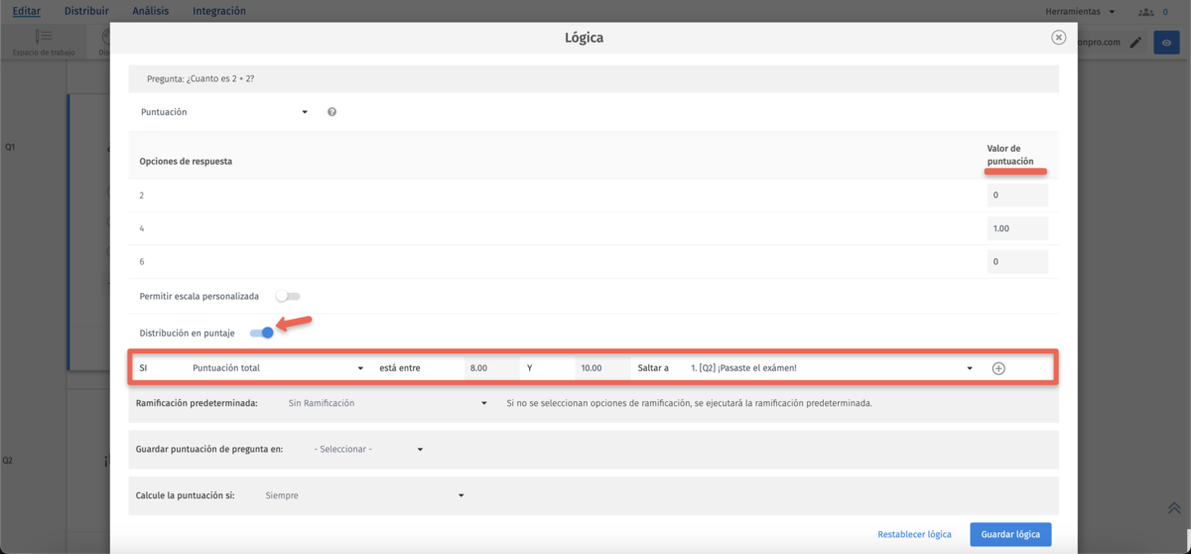
Task: Switch to the Distribuir tab
Action: 86,11
